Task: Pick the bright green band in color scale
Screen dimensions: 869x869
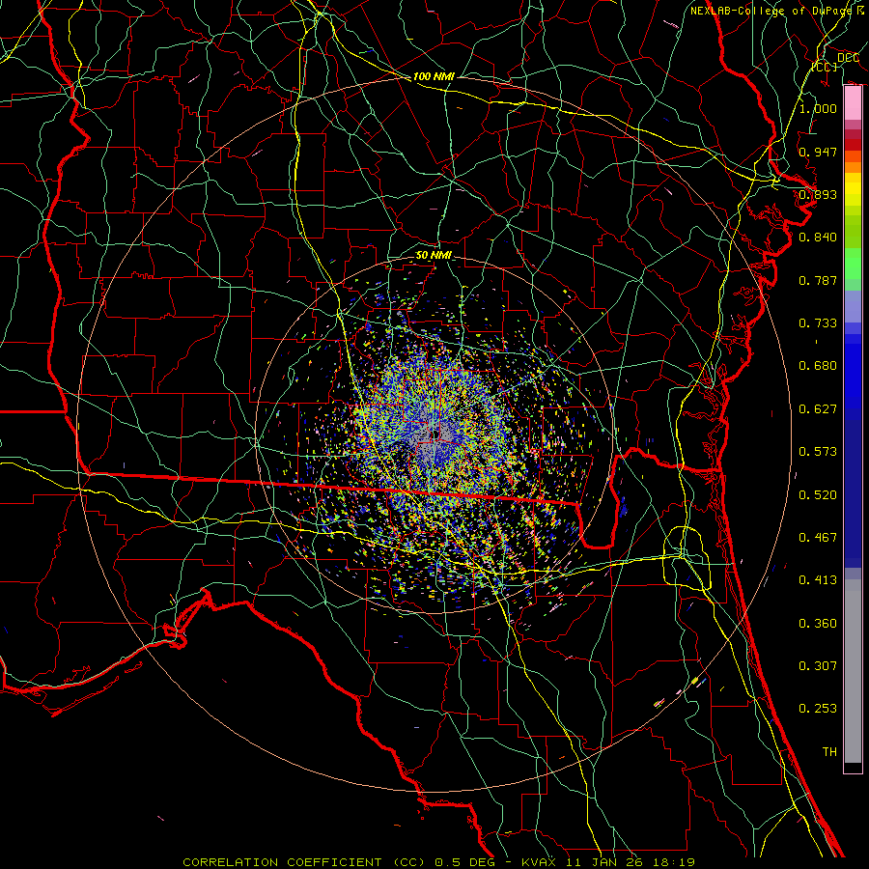Action: (853, 264)
